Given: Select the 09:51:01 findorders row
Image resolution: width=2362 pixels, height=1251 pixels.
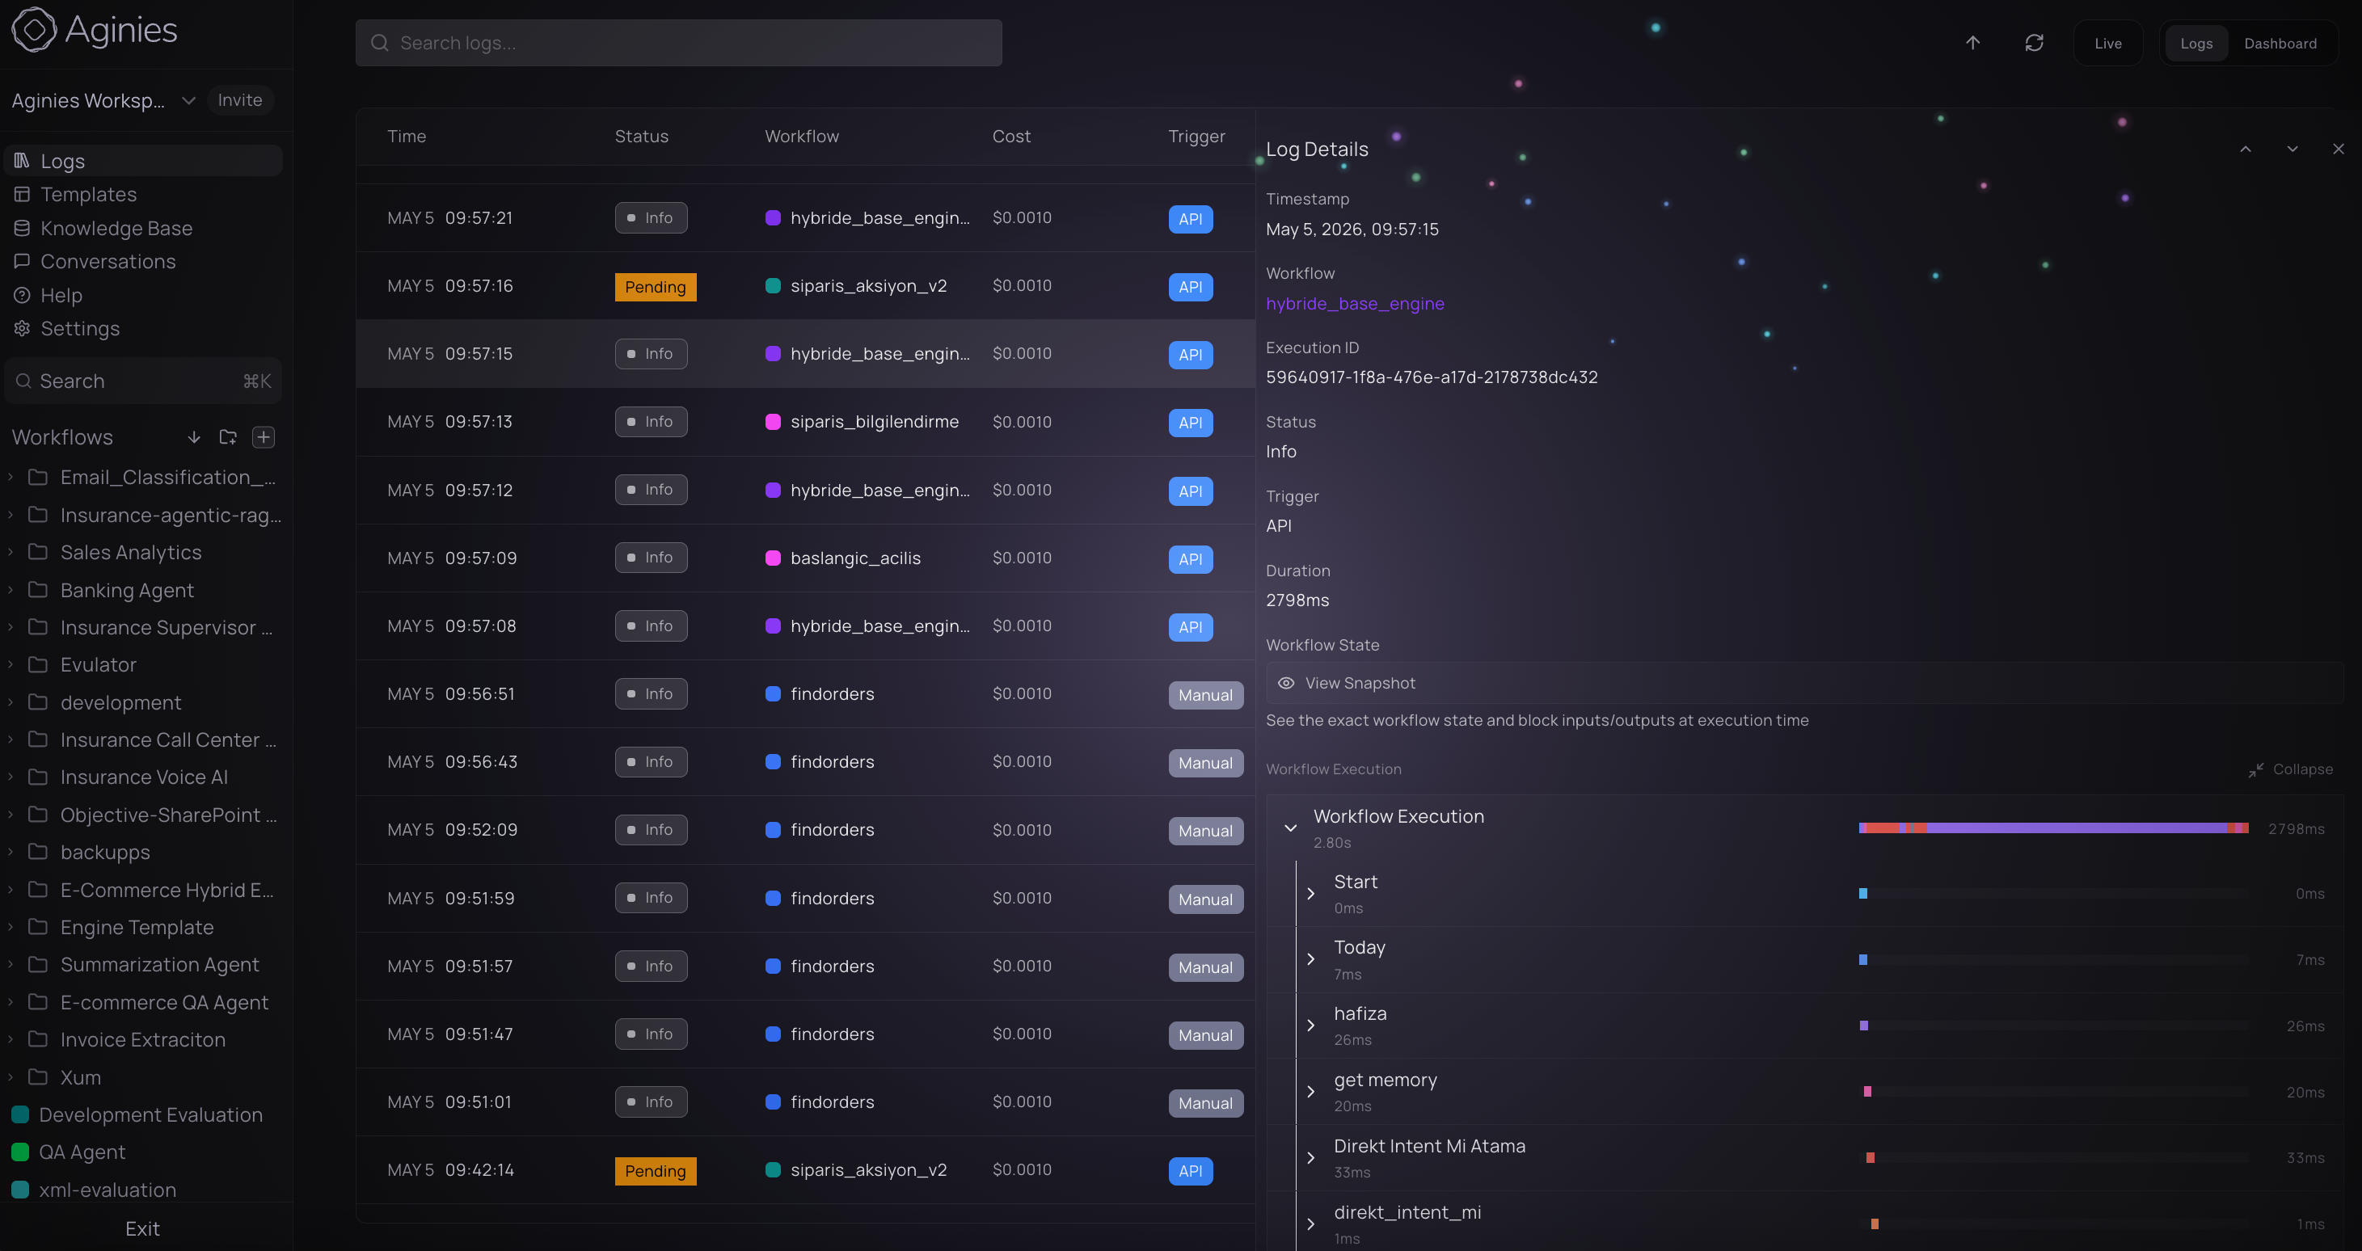Looking at the screenshot, I should click(x=805, y=1101).
